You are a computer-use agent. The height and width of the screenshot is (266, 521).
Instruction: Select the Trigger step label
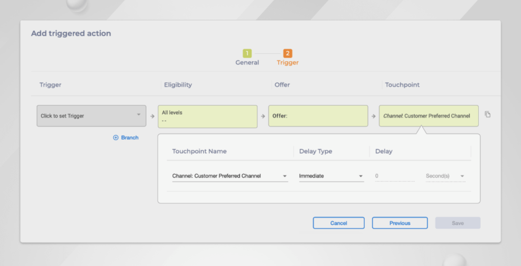287,63
